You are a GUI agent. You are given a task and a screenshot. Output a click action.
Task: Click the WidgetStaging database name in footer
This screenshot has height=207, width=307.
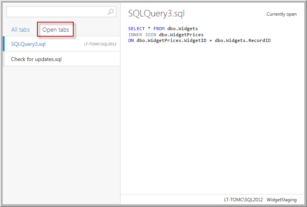tap(281, 200)
